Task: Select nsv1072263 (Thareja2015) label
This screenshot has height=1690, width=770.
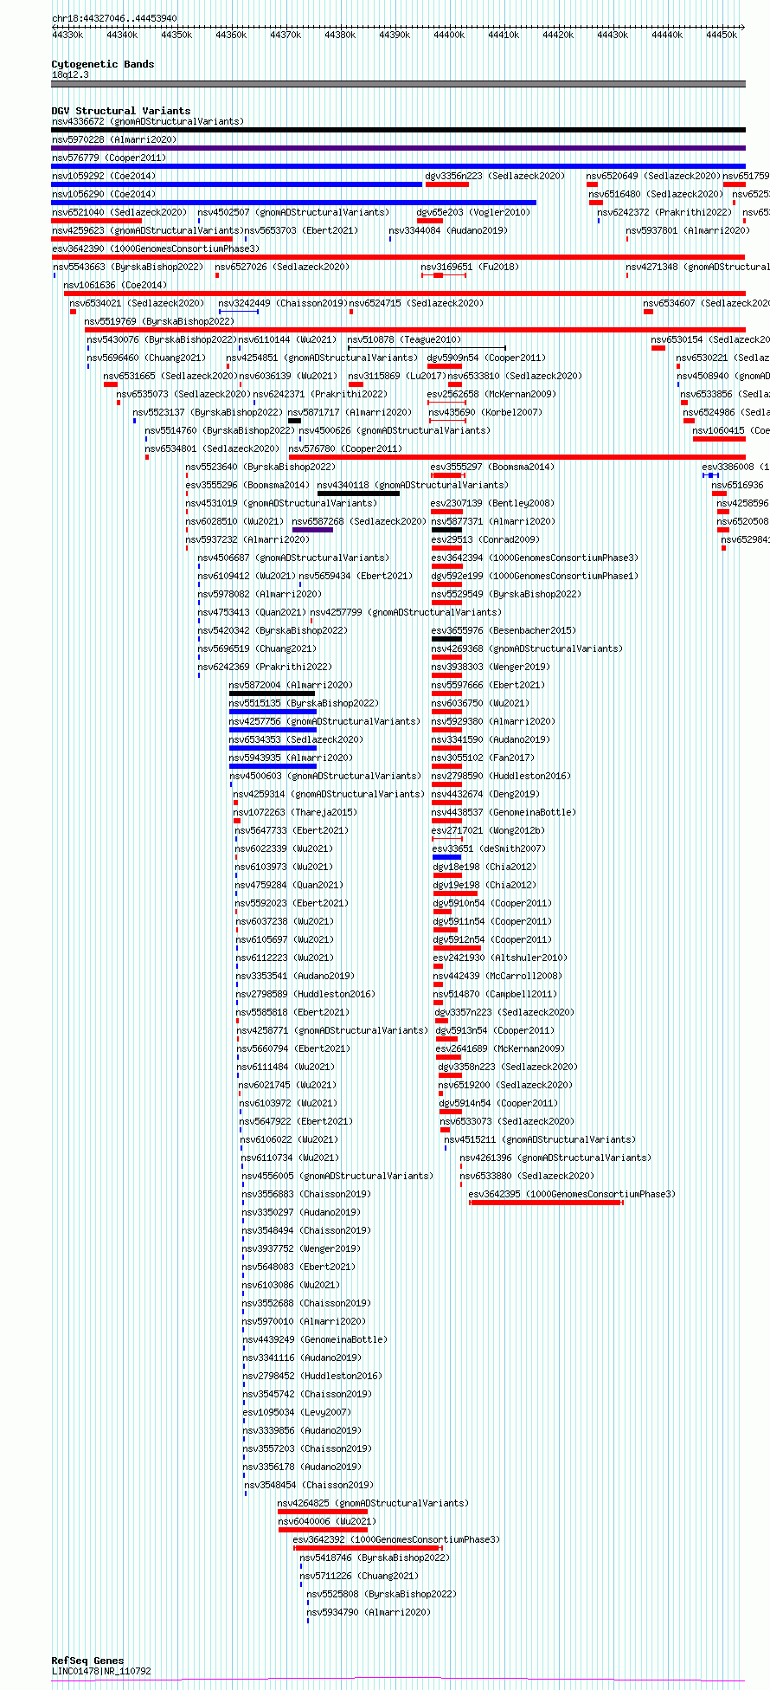Action: click(x=296, y=812)
